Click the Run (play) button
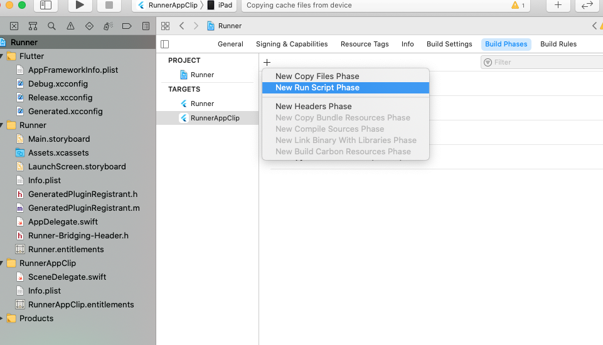The width and height of the screenshot is (603, 345). click(80, 6)
